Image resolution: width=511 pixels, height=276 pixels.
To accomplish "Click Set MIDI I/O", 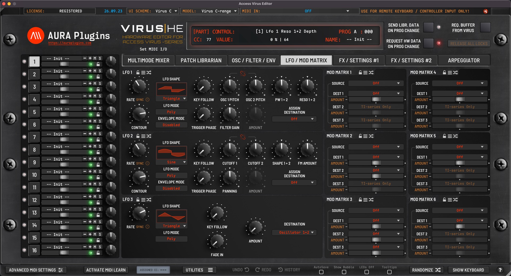I will click(x=153, y=49).
